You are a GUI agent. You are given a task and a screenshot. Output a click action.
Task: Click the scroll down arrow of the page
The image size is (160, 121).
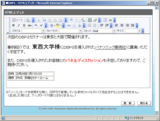tap(157, 113)
